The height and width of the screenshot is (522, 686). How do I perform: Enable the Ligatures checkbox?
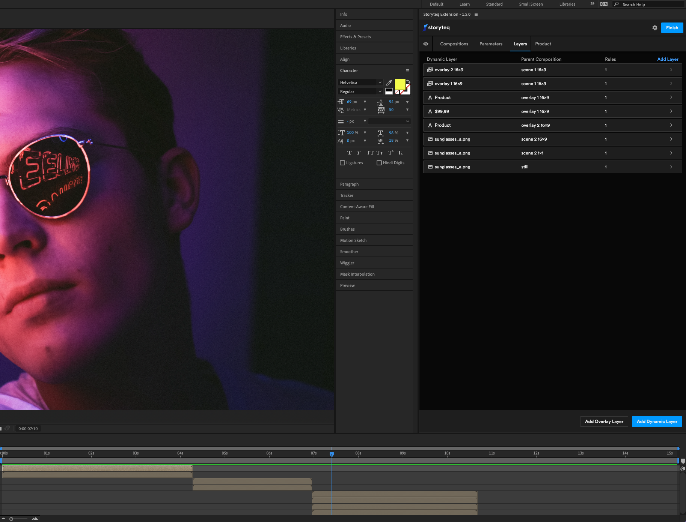click(342, 163)
